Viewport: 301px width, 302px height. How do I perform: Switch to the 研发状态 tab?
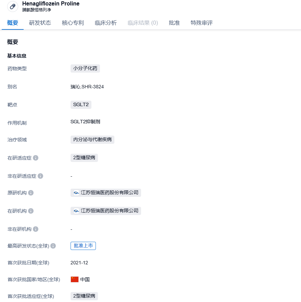pyautogui.click(x=40, y=23)
